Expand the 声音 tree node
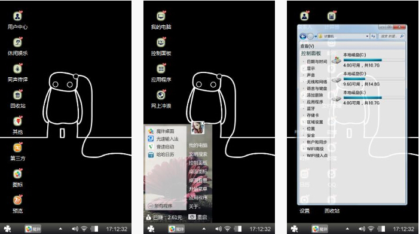Viewport: 419px width, 234px height. coord(304,75)
